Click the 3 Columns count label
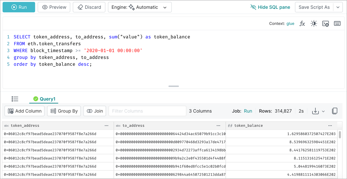The height and width of the screenshot is (179, 347). [x=200, y=111]
